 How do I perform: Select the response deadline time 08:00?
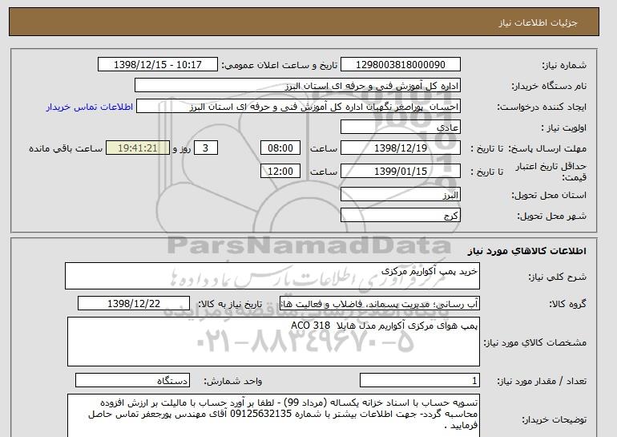[280, 148]
